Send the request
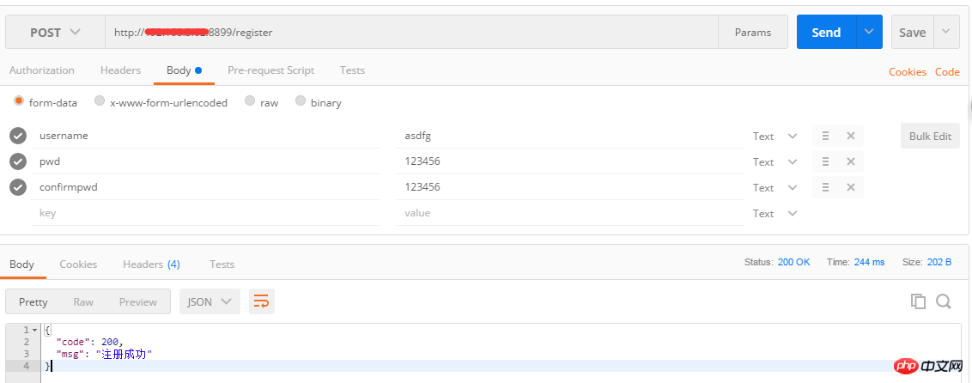The height and width of the screenshot is (383, 972). (826, 33)
